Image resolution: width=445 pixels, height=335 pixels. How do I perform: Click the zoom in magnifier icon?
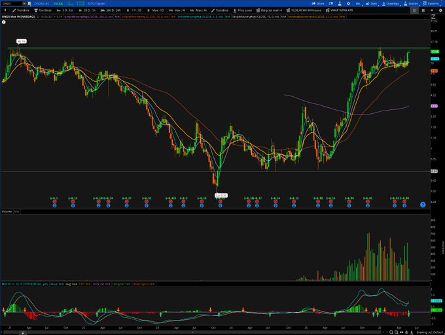[x=396, y=332]
